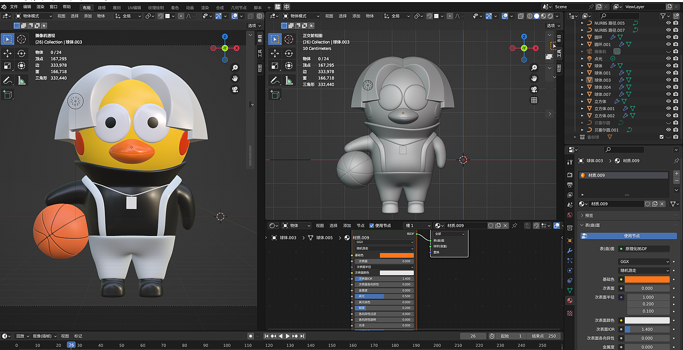Click the orange 基础色 swatch in properties

(x=647, y=280)
